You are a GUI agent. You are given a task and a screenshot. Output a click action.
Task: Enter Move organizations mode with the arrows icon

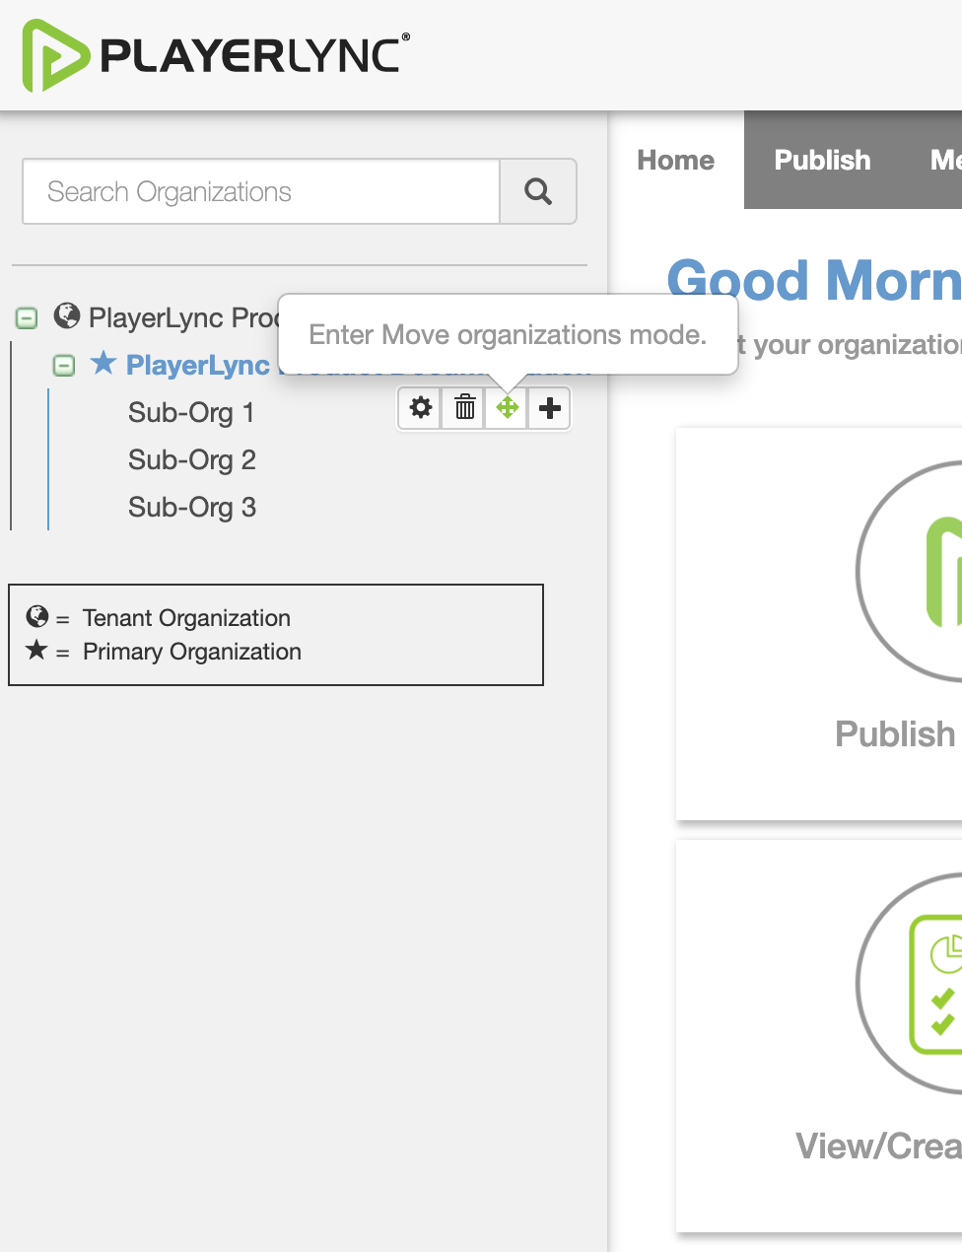tap(508, 408)
